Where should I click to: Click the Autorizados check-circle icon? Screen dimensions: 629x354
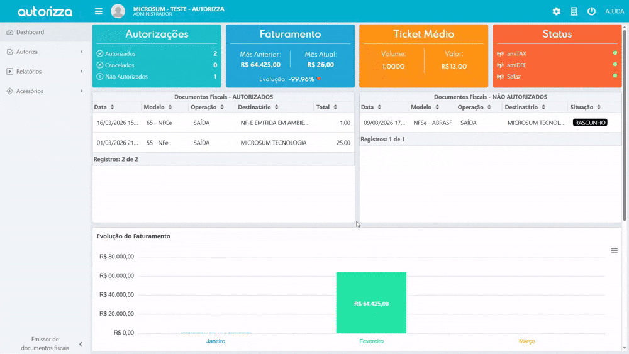(100, 54)
